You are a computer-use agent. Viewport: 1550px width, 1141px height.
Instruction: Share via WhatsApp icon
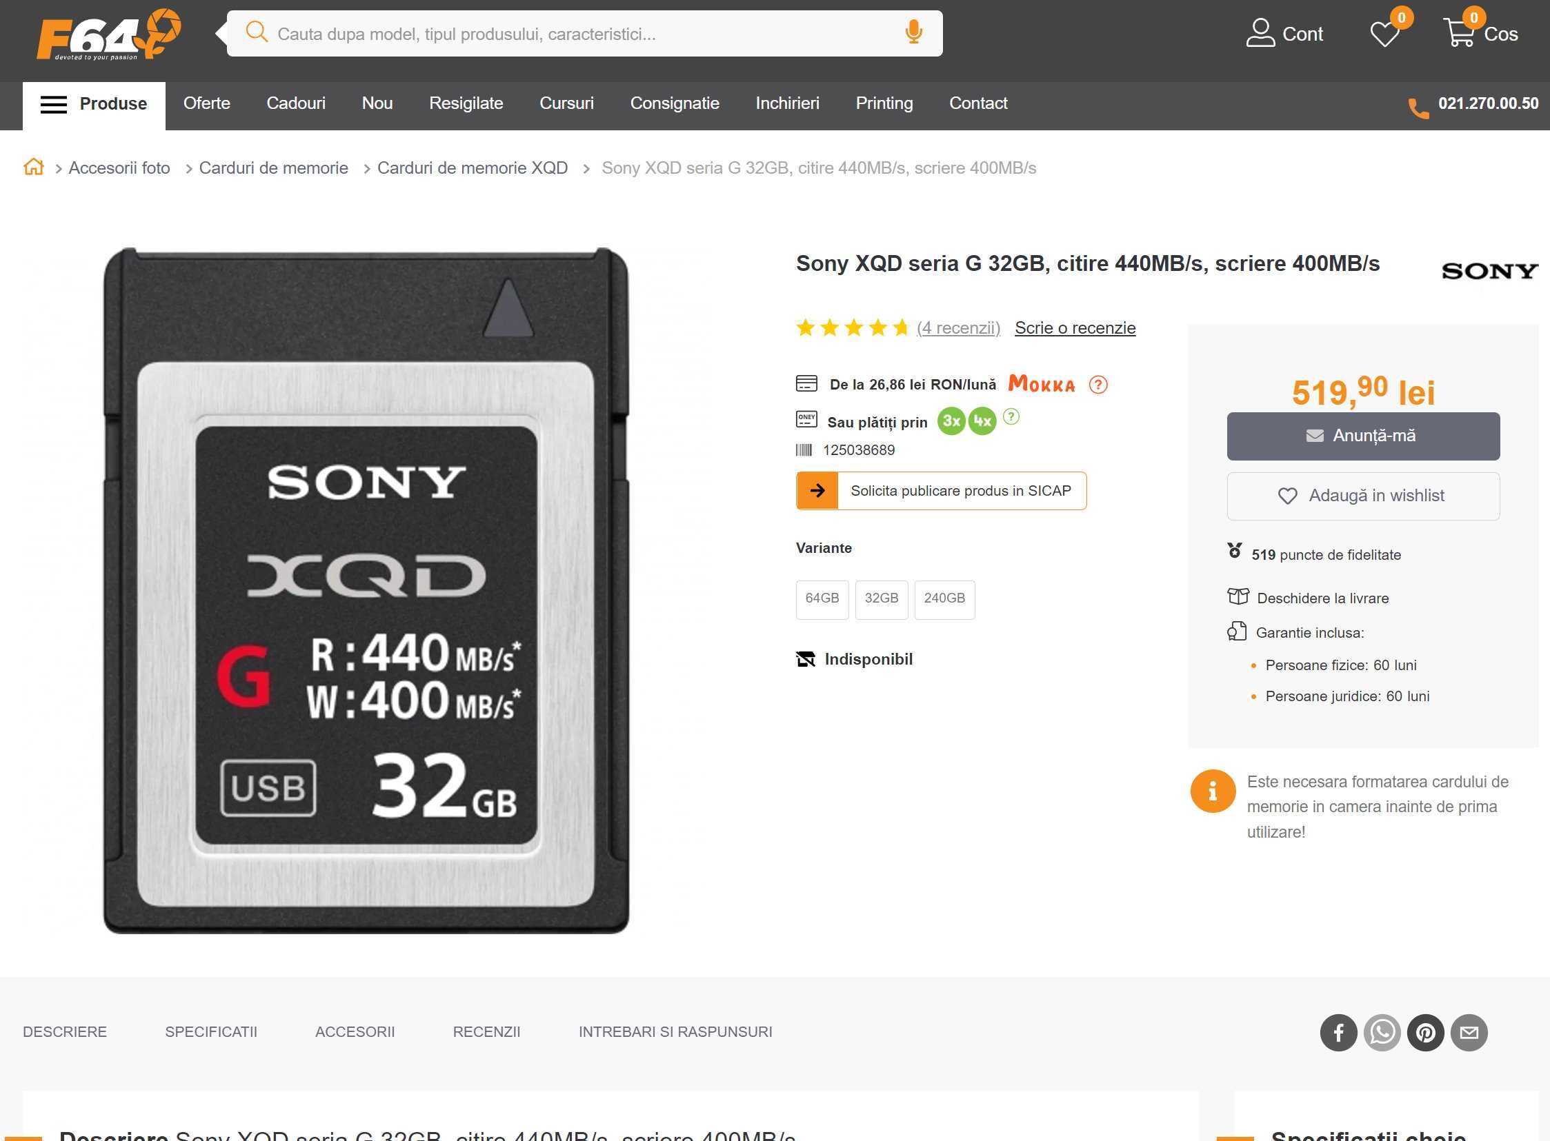tap(1382, 1033)
